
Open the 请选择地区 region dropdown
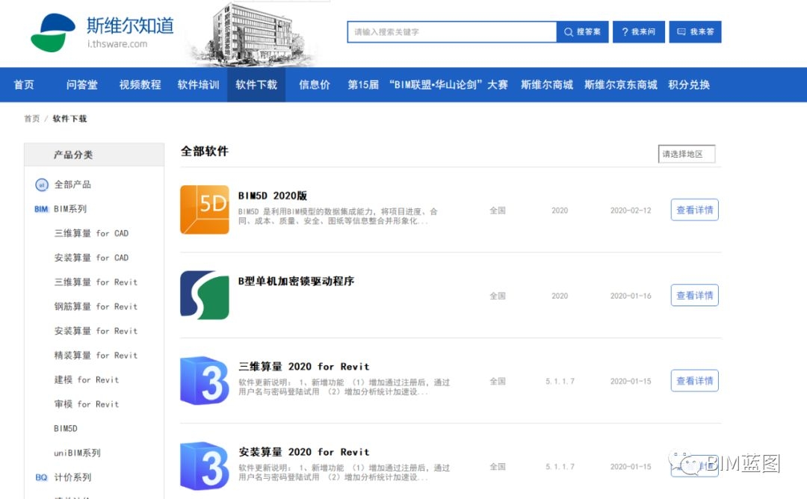(687, 154)
